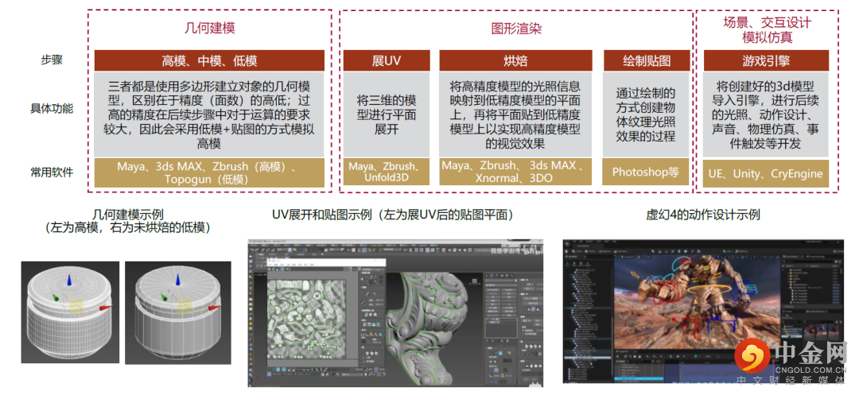
Task: Click the Maya、Zbrush、3ds MAX、Xnormal software box
Action: [515, 172]
